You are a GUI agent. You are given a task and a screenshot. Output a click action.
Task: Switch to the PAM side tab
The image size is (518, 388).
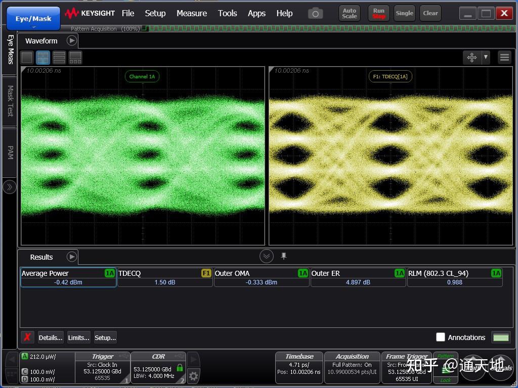(10, 153)
